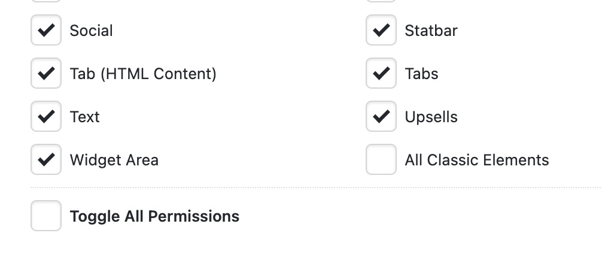
Task: Click the cut-off checkbox above Statbar
Action: tap(381, 1)
